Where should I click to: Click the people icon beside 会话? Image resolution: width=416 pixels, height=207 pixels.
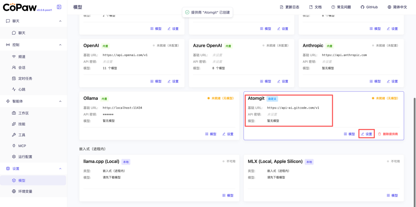(x=14, y=68)
